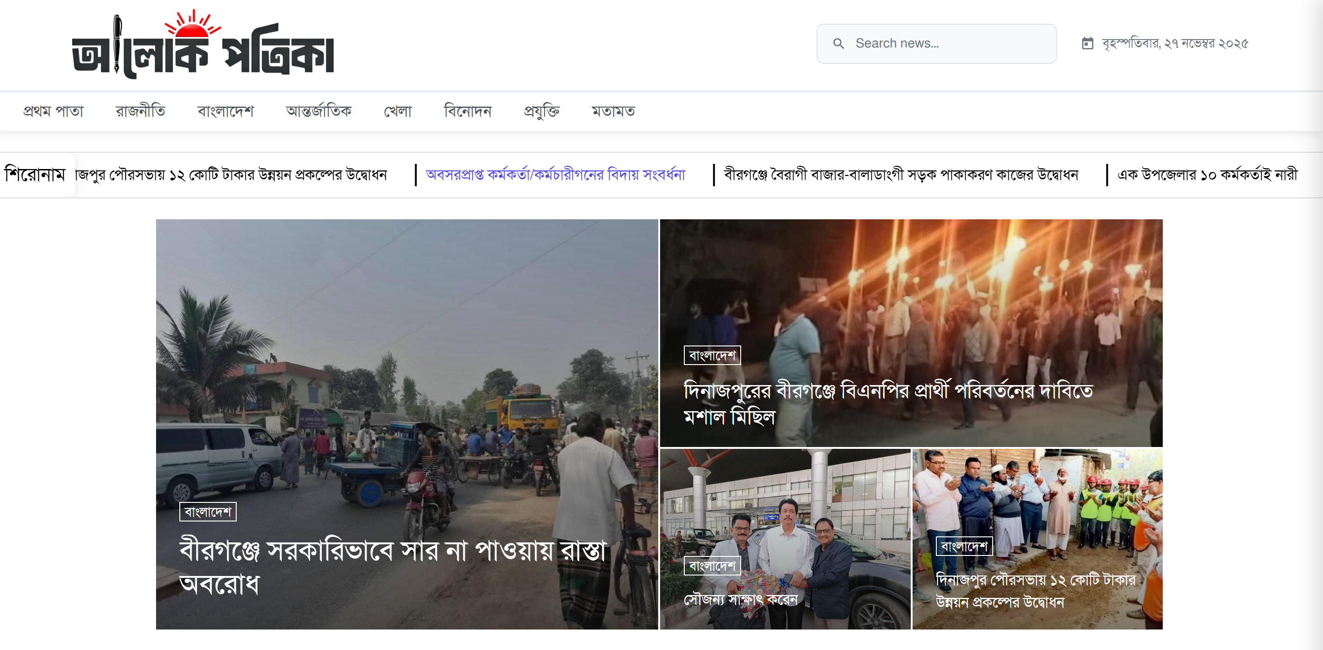
Task: Open the মতামত opinion section
Action: [613, 111]
